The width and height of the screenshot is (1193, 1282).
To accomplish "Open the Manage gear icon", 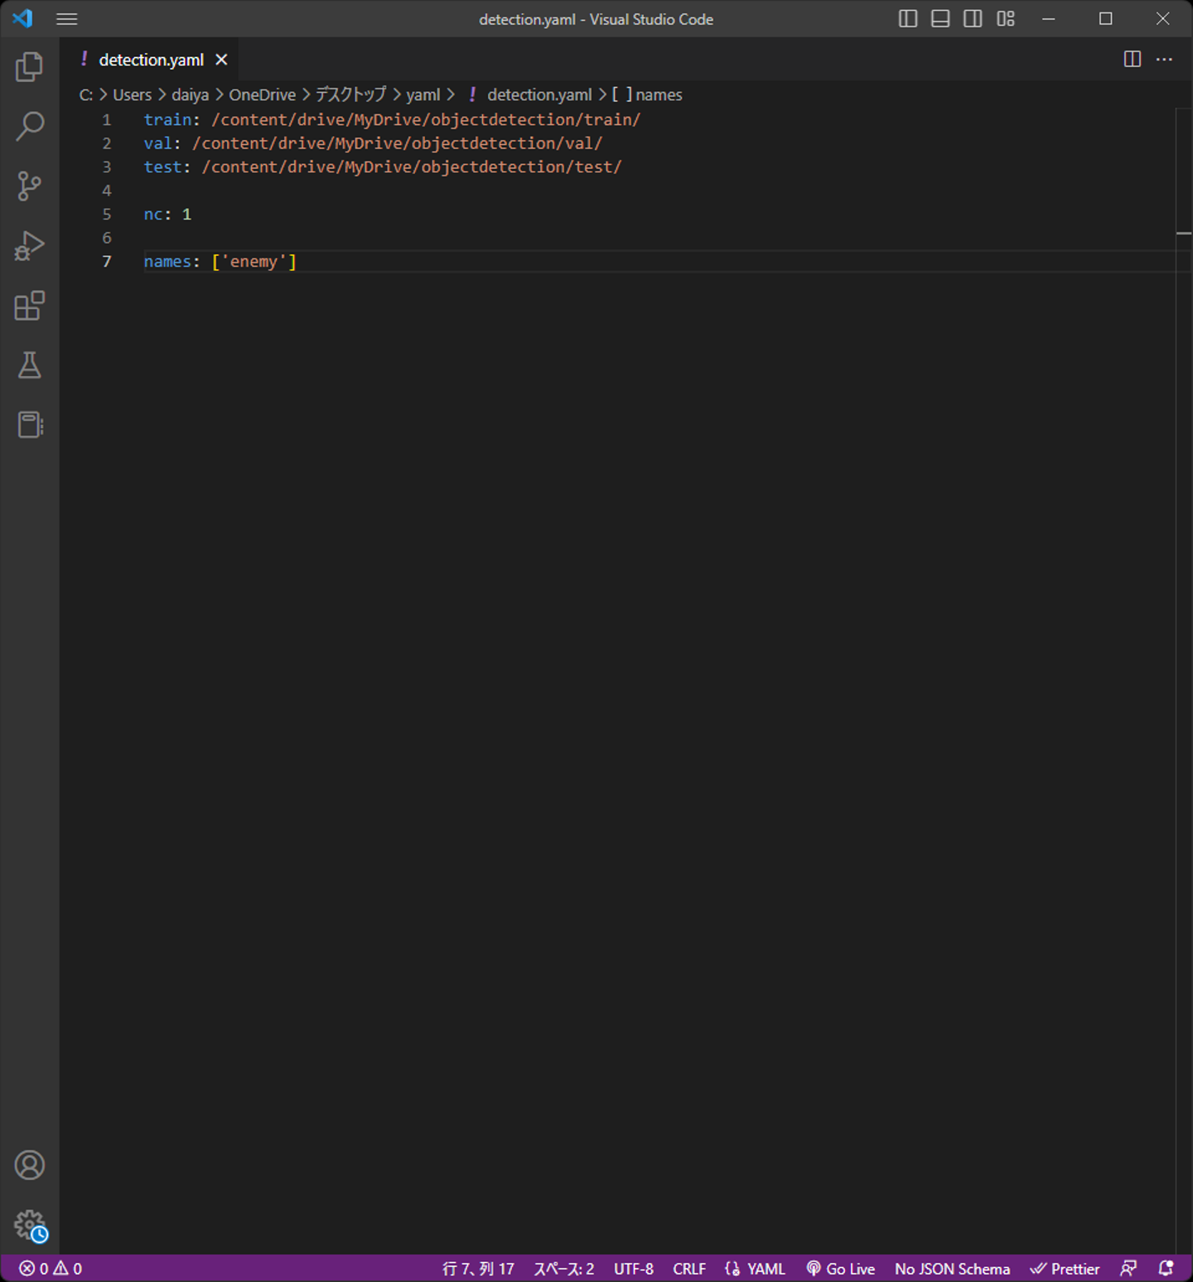I will point(30,1225).
